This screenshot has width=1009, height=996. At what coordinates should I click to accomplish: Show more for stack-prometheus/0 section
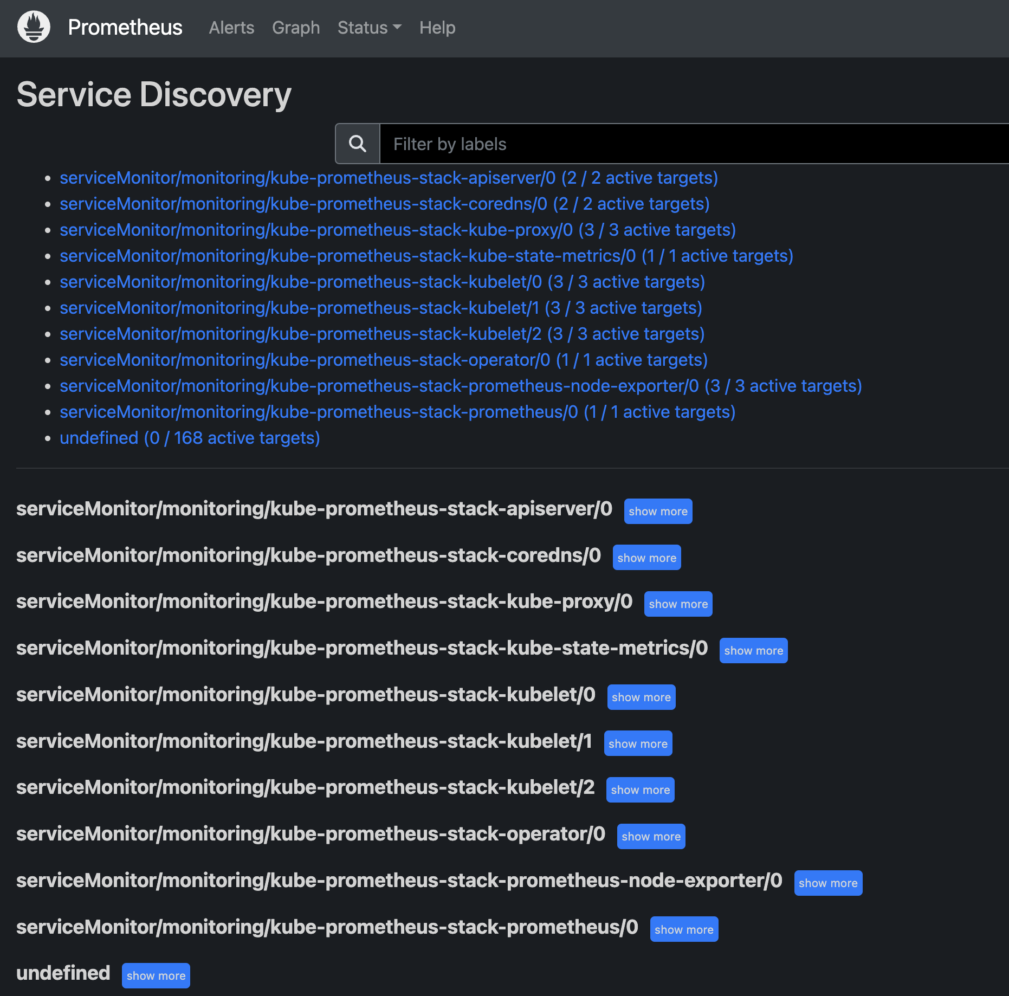pyautogui.click(x=684, y=929)
